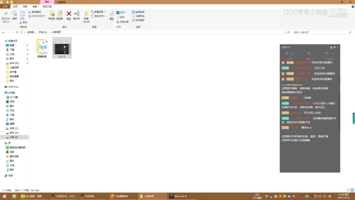Select OneDrive in the navigation pane
This screenshot has width=355, height=200.
tap(13, 87)
